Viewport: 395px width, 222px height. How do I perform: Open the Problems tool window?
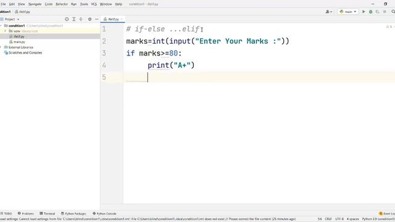pyautogui.click(x=26, y=213)
